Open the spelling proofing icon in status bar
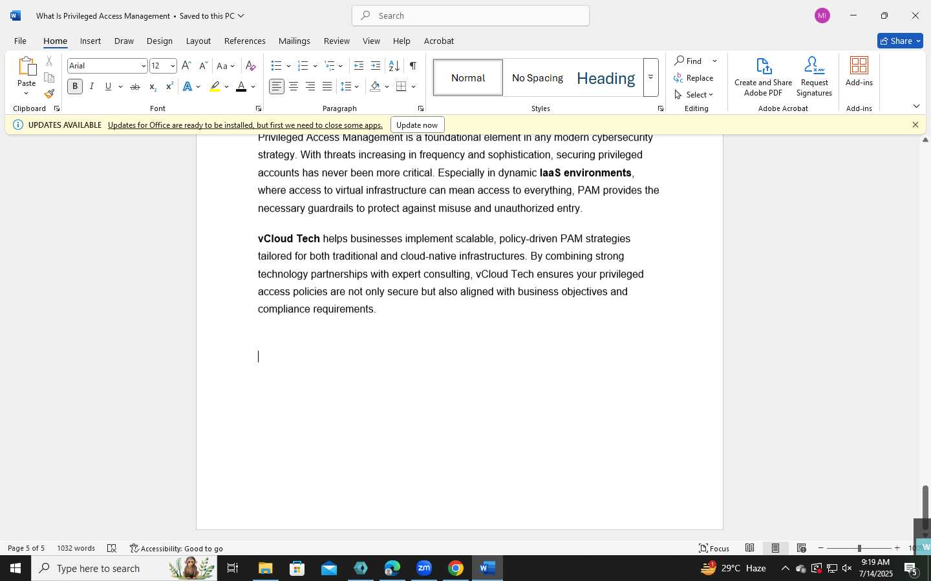 (x=112, y=548)
